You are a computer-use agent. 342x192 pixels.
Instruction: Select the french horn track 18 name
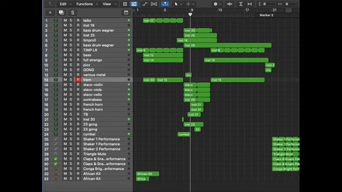tap(92, 105)
